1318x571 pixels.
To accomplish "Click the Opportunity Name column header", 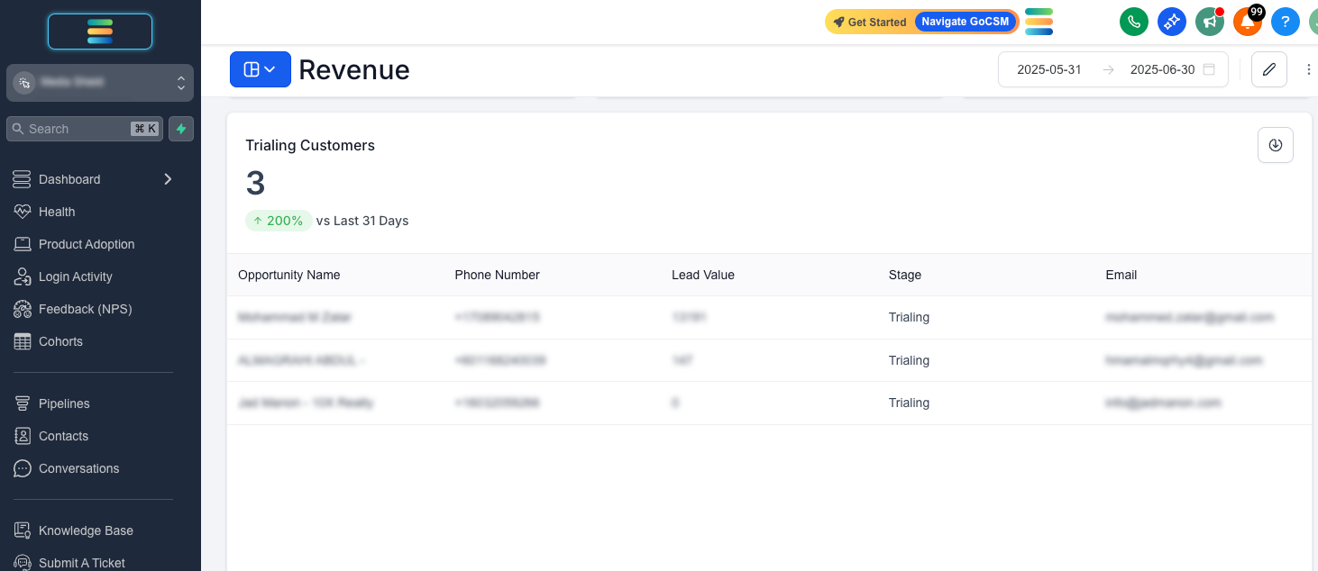I will [289, 275].
